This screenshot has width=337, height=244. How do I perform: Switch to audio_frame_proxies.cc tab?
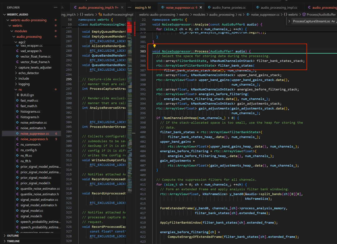coord(229,7)
